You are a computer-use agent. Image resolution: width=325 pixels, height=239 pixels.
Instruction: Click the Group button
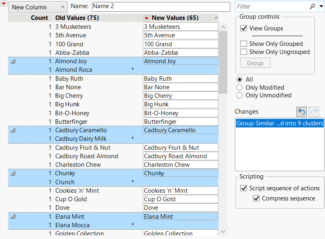tap(255, 63)
